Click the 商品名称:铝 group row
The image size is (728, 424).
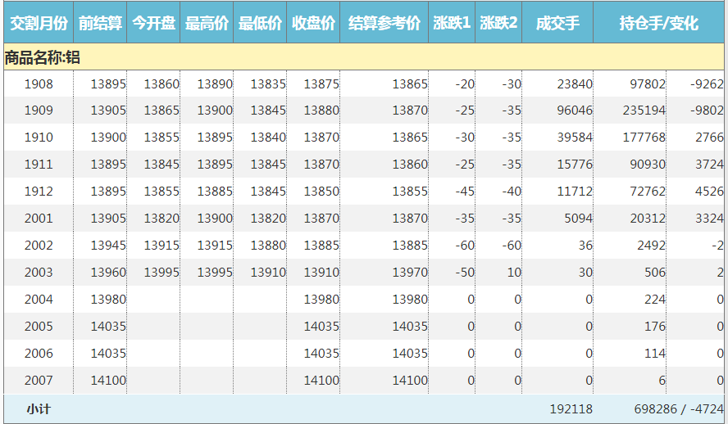43,57
